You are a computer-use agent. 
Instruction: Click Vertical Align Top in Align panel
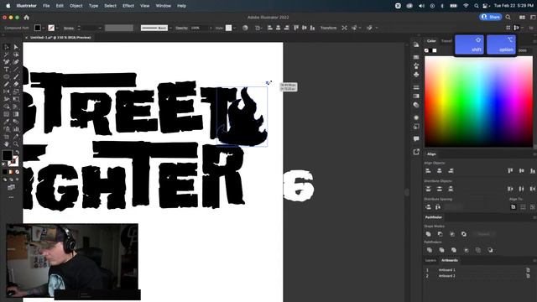pyautogui.click(x=510, y=170)
